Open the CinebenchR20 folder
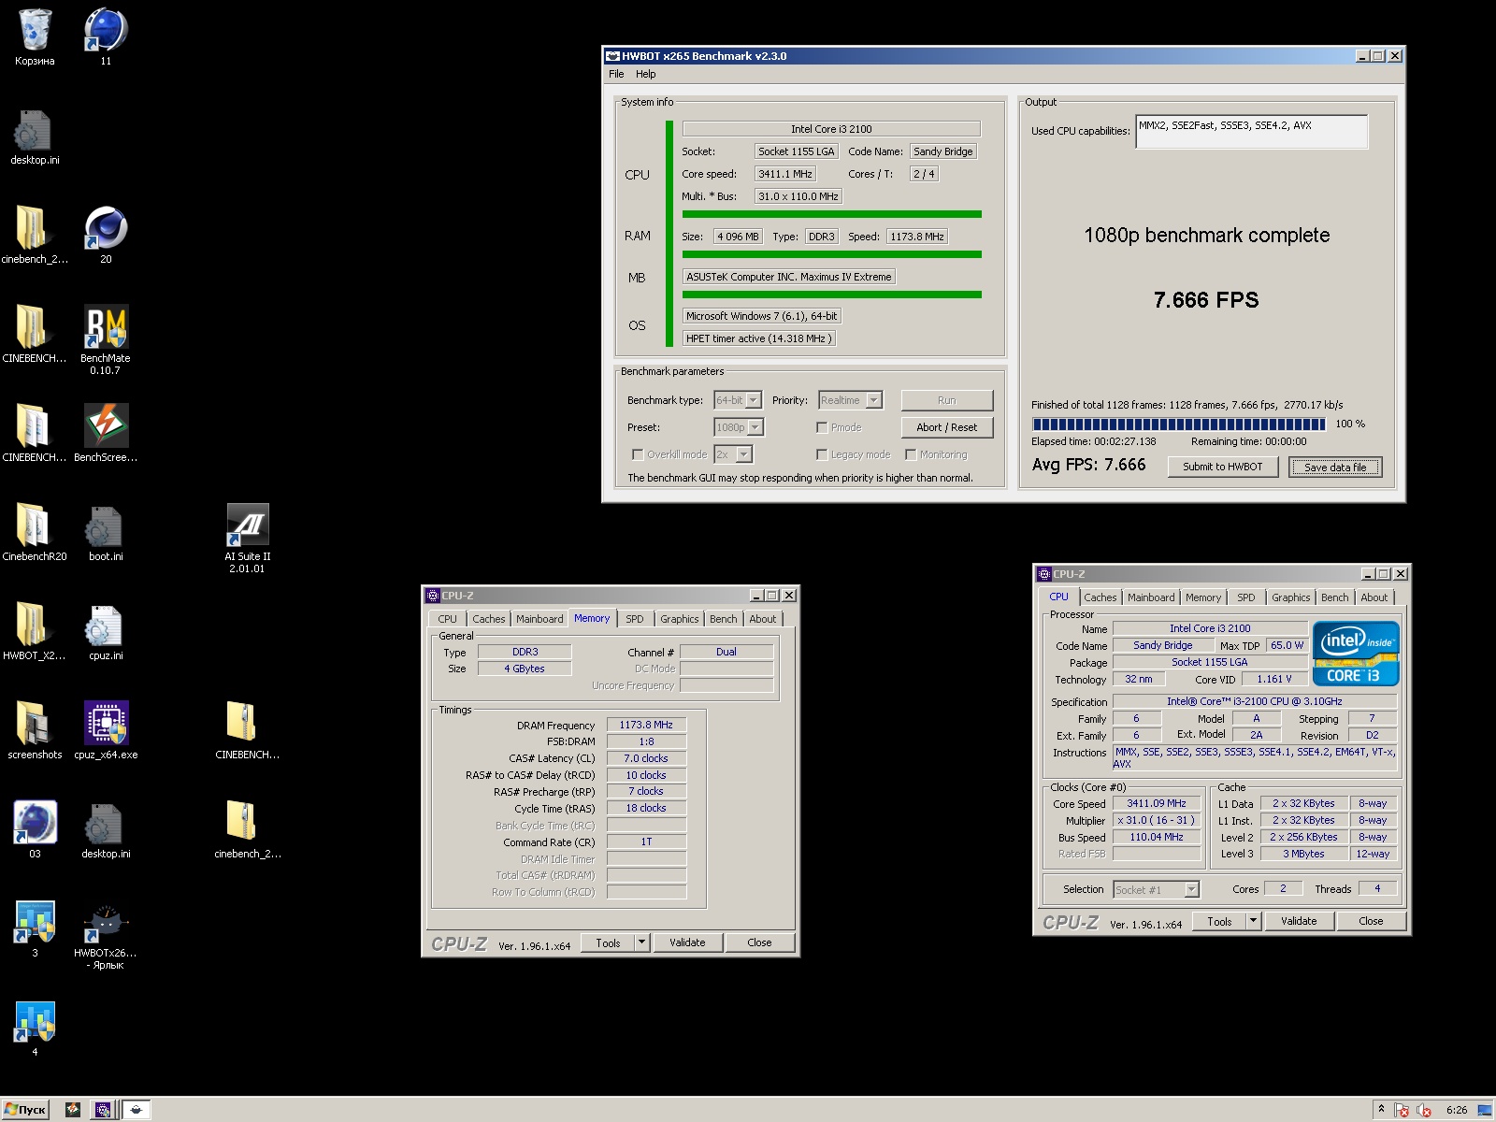The height and width of the screenshot is (1122, 1496). [x=35, y=533]
